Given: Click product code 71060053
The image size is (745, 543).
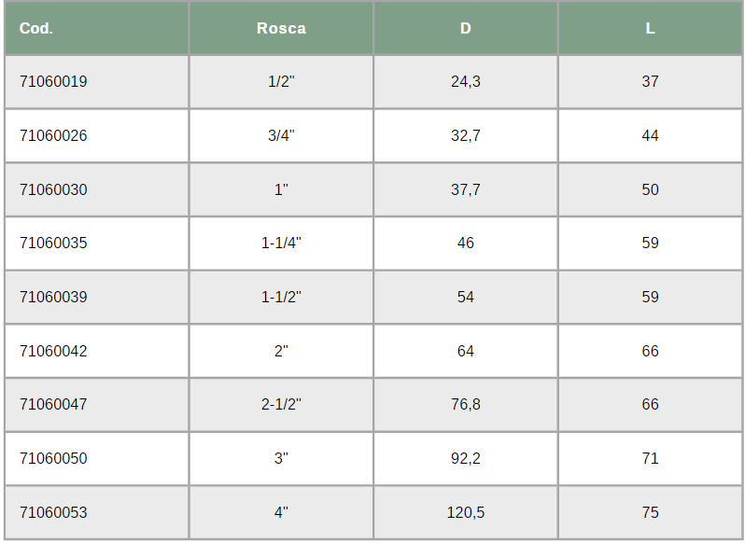Looking at the screenshot, I should [53, 512].
